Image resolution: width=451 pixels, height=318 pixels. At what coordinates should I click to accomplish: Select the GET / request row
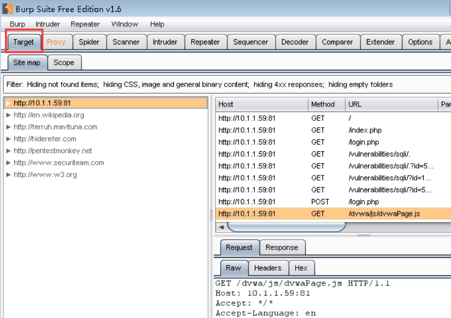coord(333,118)
